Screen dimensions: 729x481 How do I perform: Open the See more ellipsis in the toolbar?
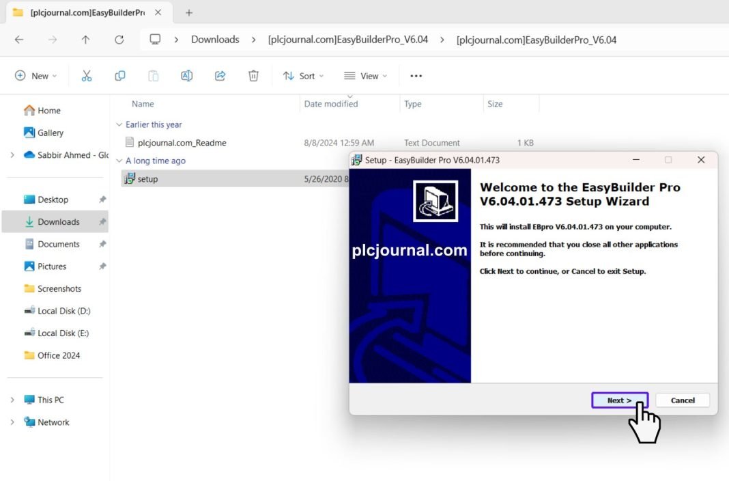click(x=416, y=75)
